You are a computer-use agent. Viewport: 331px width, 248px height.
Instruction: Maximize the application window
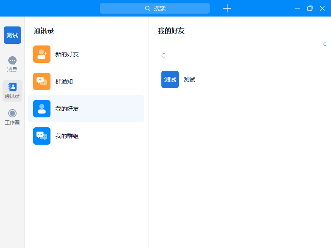310,8
